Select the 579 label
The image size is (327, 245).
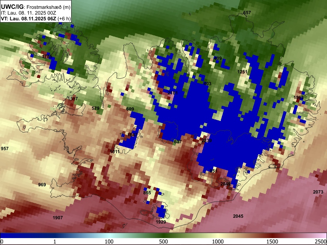[x=95, y=108]
